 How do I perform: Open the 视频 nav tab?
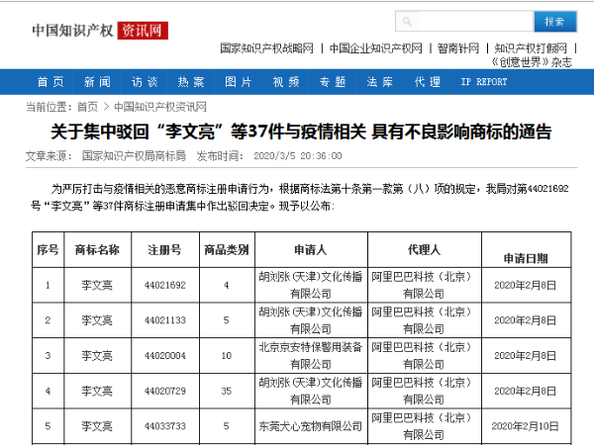click(286, 82)
